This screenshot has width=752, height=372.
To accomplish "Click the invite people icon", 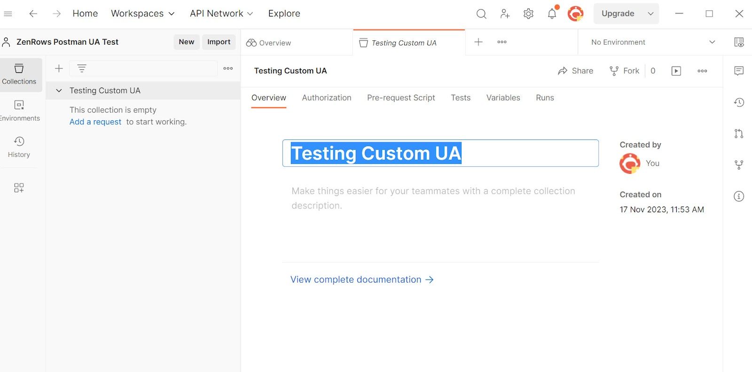I will coord(505,14).
